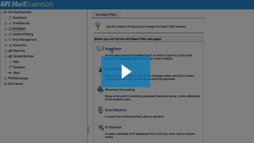Open the Directory Harvesting link
The image size is (254, 143).
coord(120,90)
